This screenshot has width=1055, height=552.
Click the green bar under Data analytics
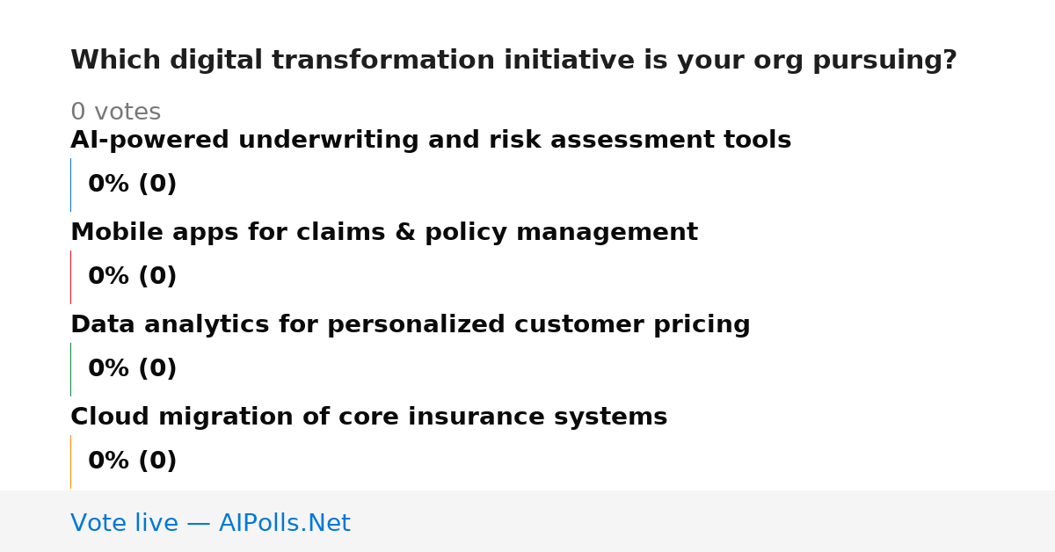tap(70, 369)
